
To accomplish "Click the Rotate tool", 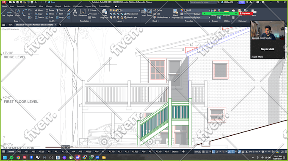I will point(50,10).
